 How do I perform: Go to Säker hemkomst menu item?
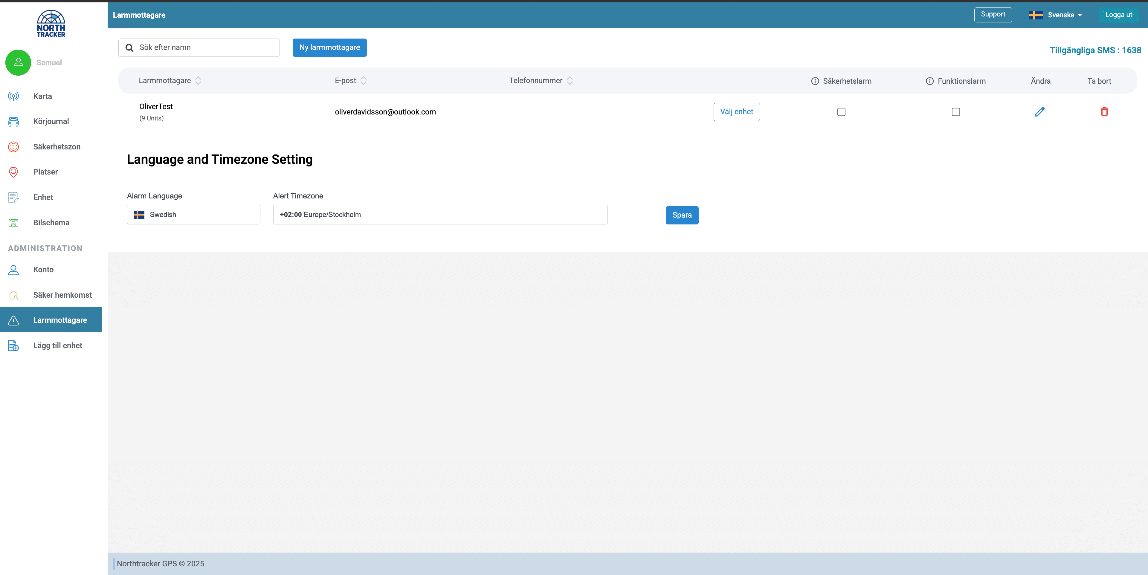pyautogui.click(x=62, y=295)
